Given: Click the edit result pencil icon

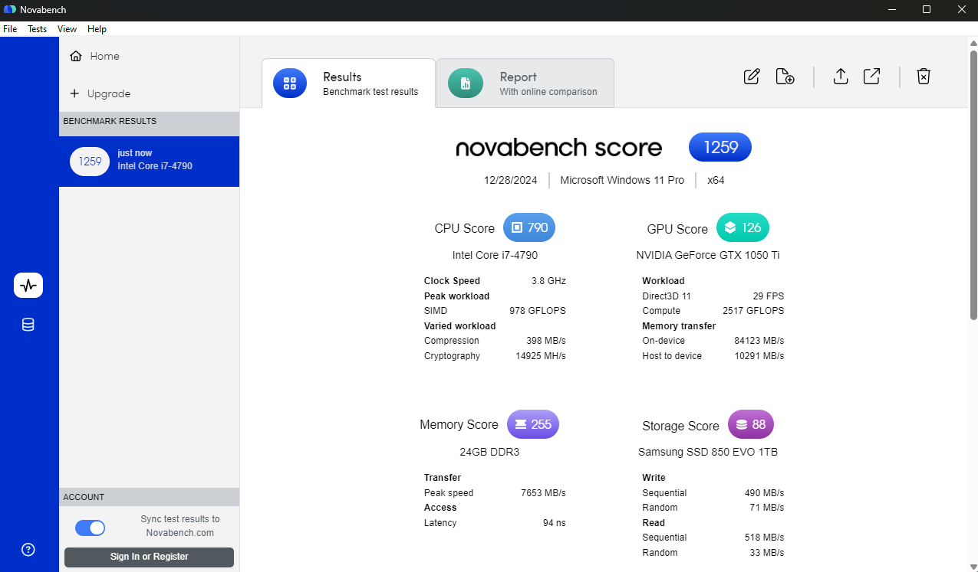Looking at the screenshot, I should pyautogui.click(x=752, y=77).
